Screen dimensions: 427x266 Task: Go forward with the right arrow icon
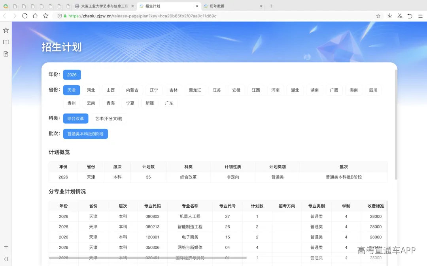tap(15, 16)
